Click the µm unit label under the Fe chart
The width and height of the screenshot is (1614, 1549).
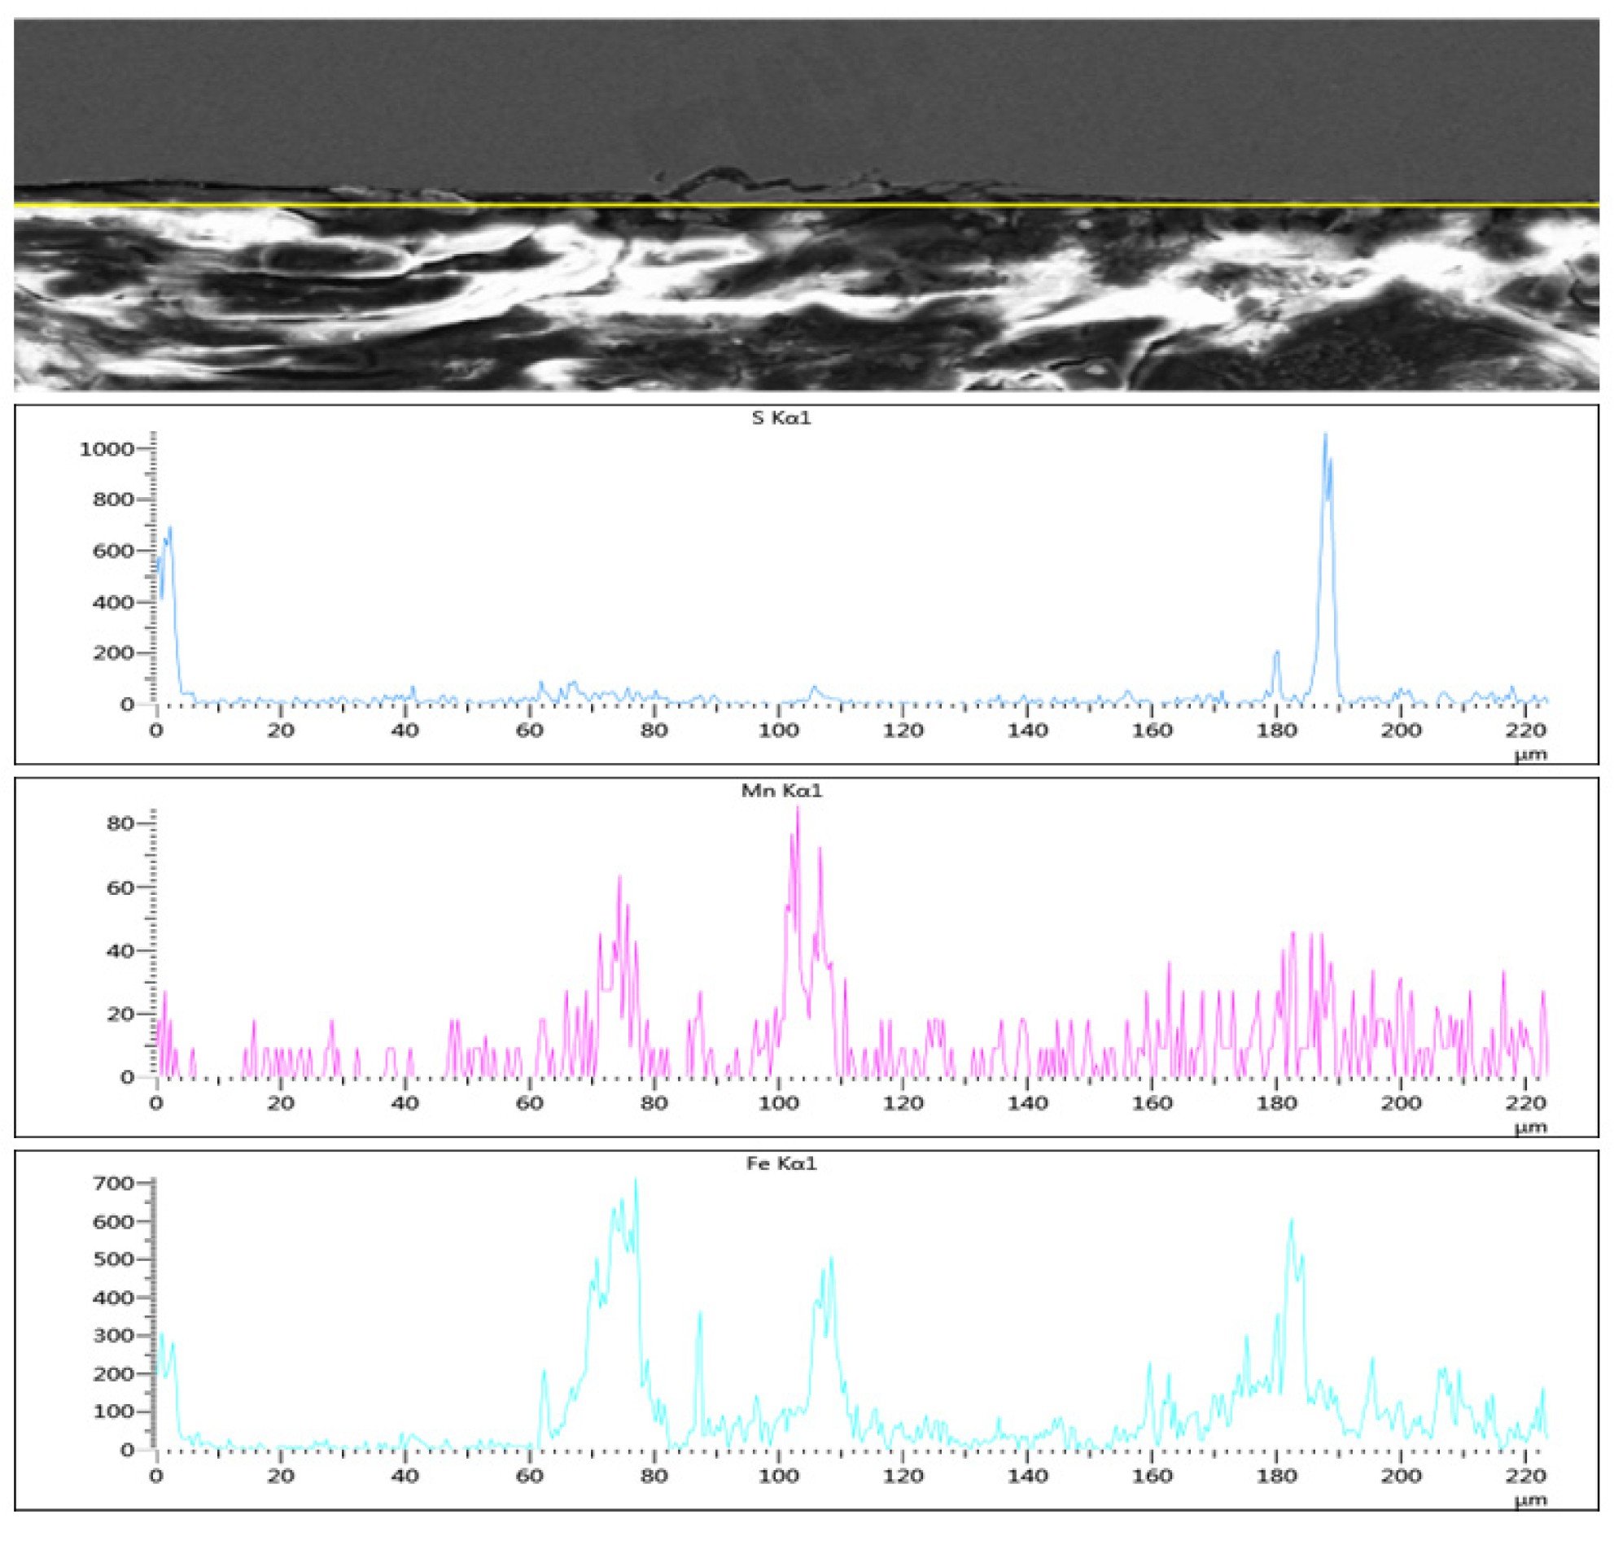click(x=1530, y=1499)
